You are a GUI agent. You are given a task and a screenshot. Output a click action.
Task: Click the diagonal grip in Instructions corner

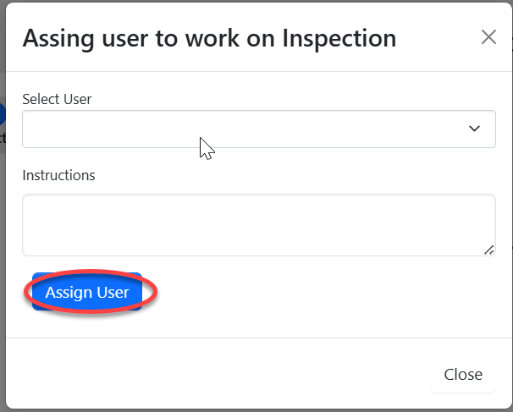pos(488,250)
